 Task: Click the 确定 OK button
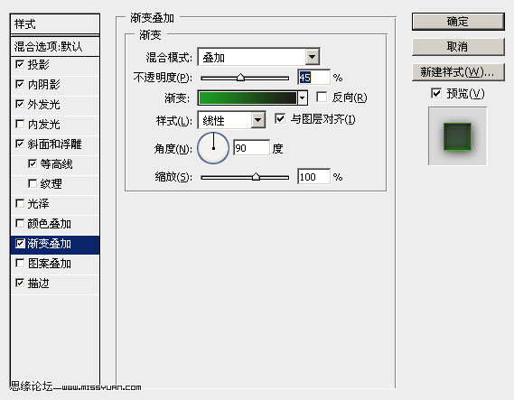tap(458, 22)
